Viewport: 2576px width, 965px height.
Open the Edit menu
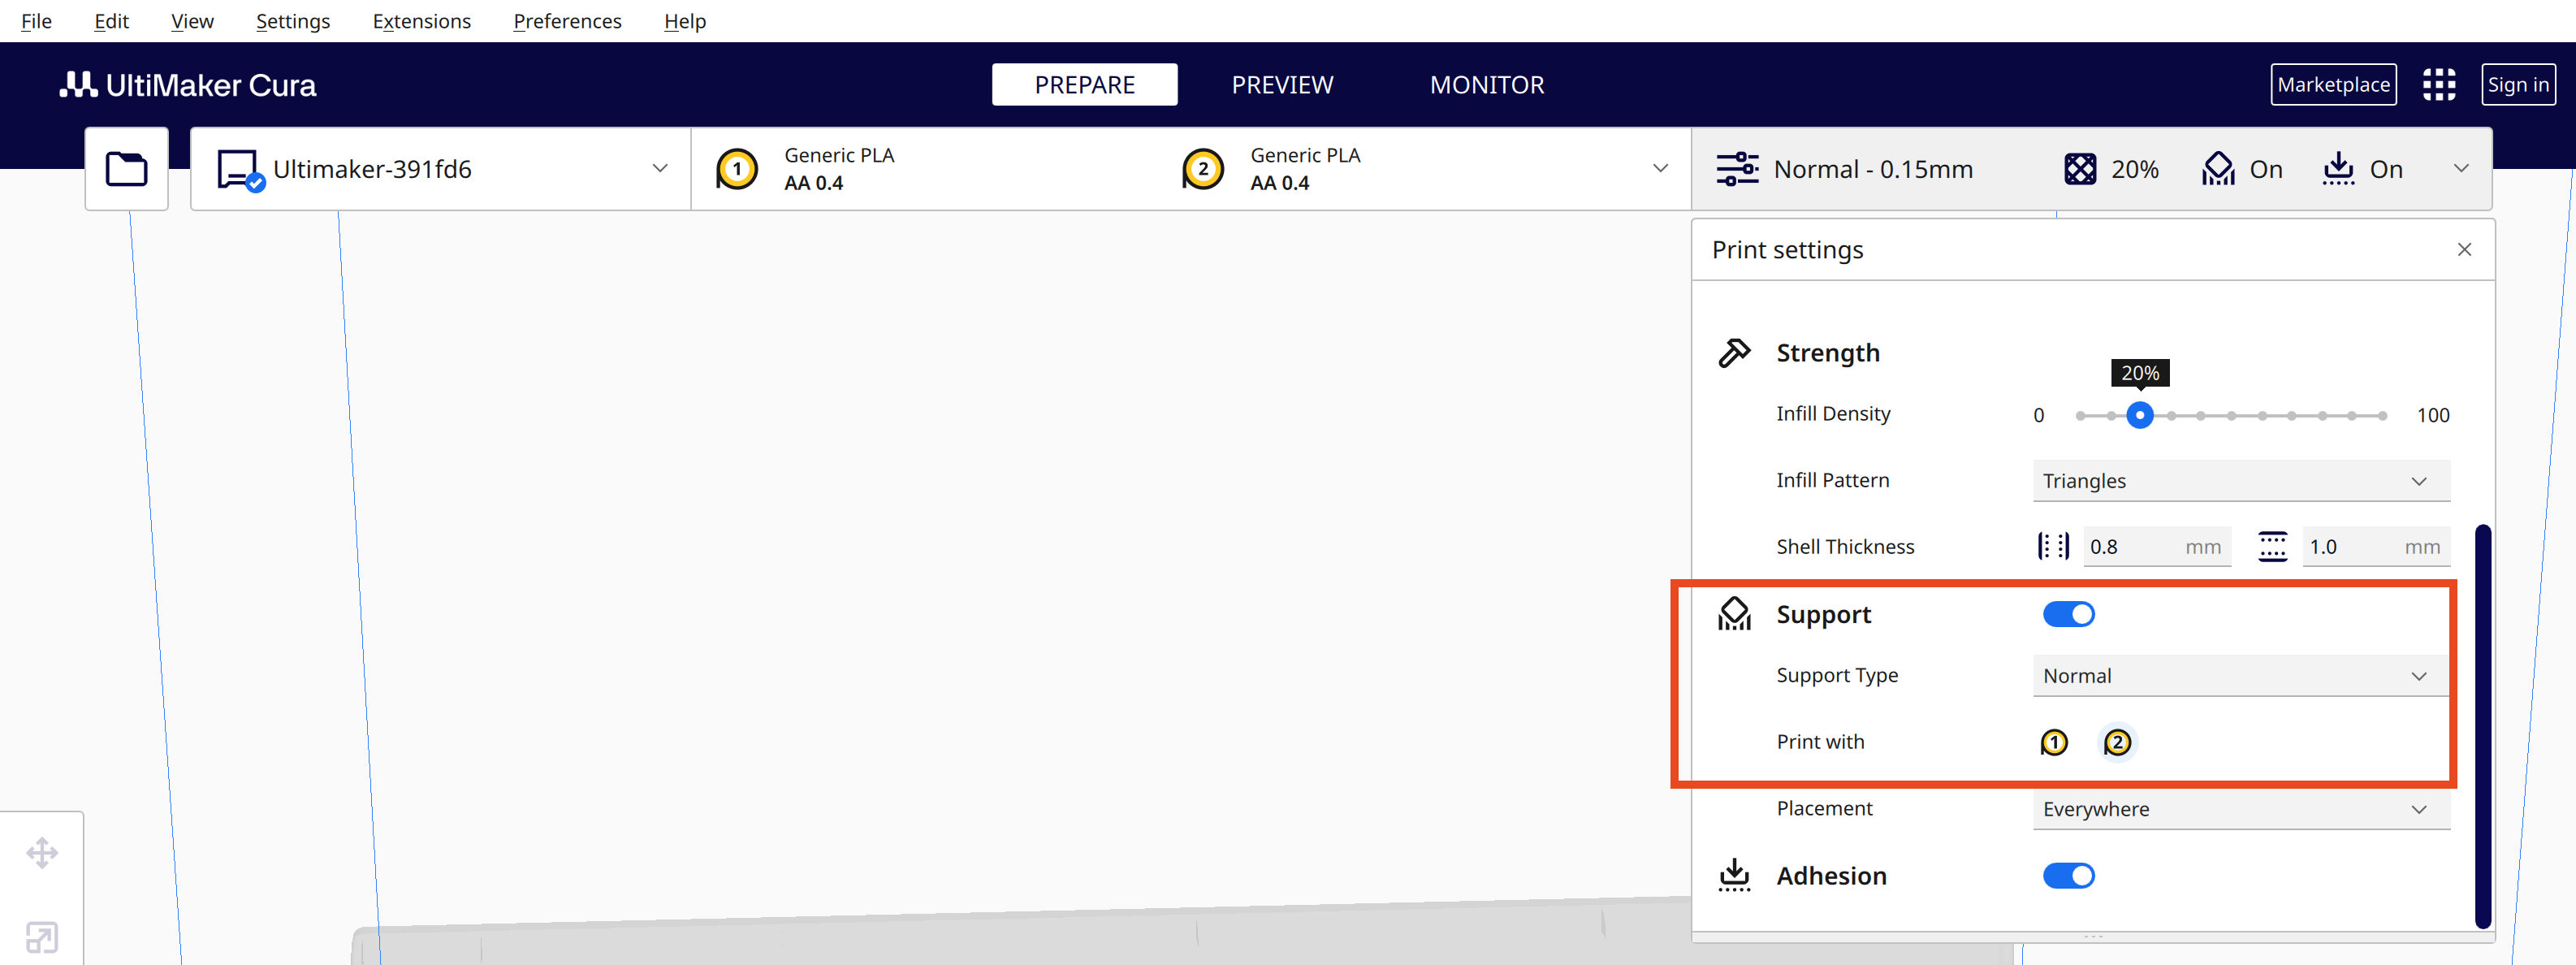pos(111,21)
